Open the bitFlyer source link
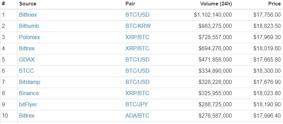 28,104
